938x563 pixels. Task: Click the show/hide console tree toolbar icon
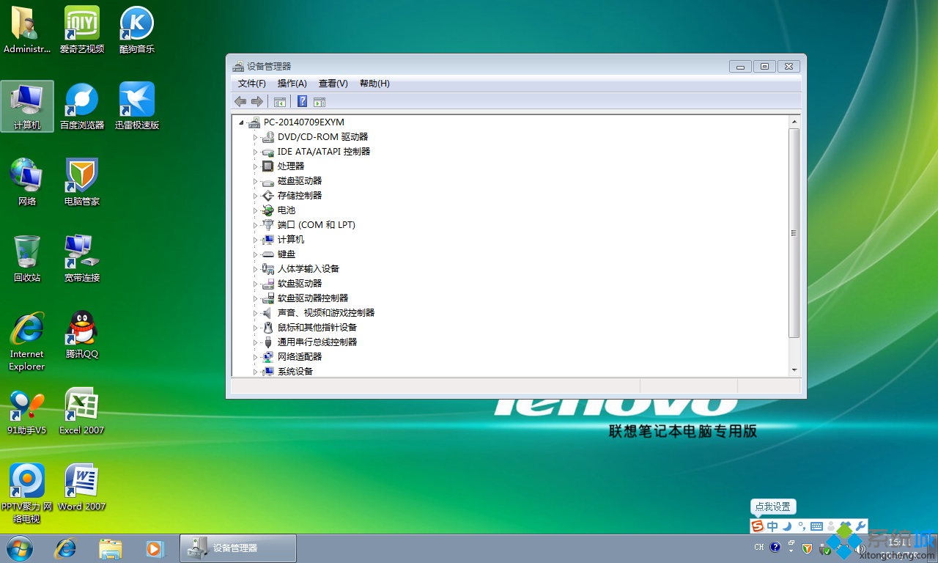tap(279, 102)
